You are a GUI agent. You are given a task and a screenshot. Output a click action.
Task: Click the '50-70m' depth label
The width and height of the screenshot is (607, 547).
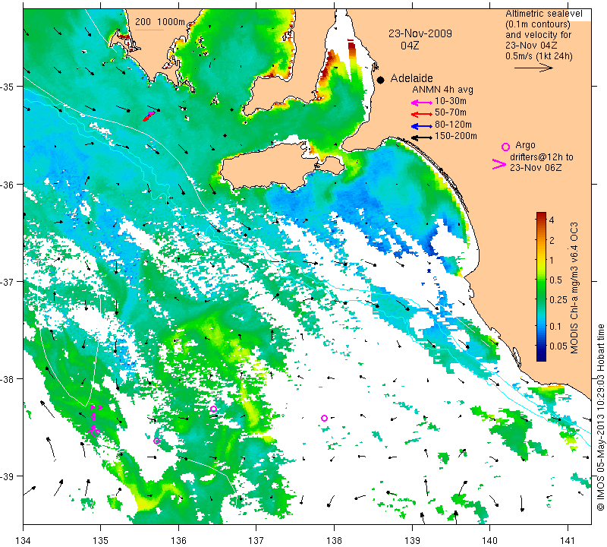point(451,112)
